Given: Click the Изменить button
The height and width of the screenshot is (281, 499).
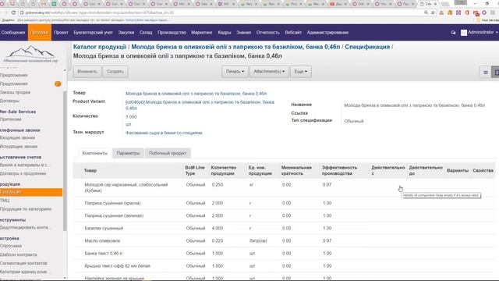Looking at the screenshot, I should pyautogui.click(x=87, y=71).
